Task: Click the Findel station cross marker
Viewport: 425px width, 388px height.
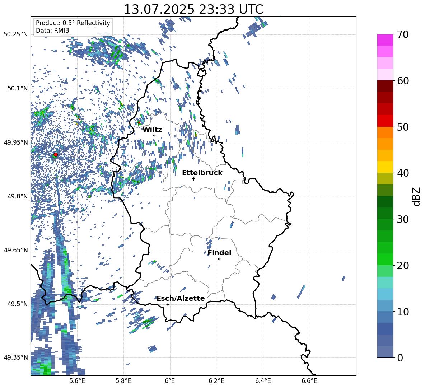Action: (219, 259)
